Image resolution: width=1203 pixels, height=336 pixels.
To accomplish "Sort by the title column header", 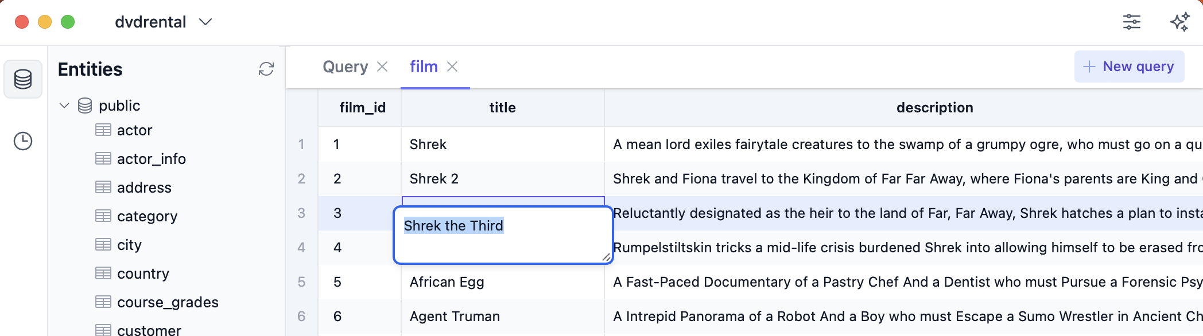I will pos(502,108).
